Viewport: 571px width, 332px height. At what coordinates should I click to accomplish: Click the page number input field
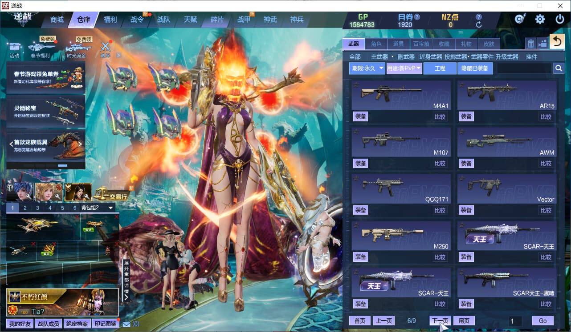click(515, 321)
